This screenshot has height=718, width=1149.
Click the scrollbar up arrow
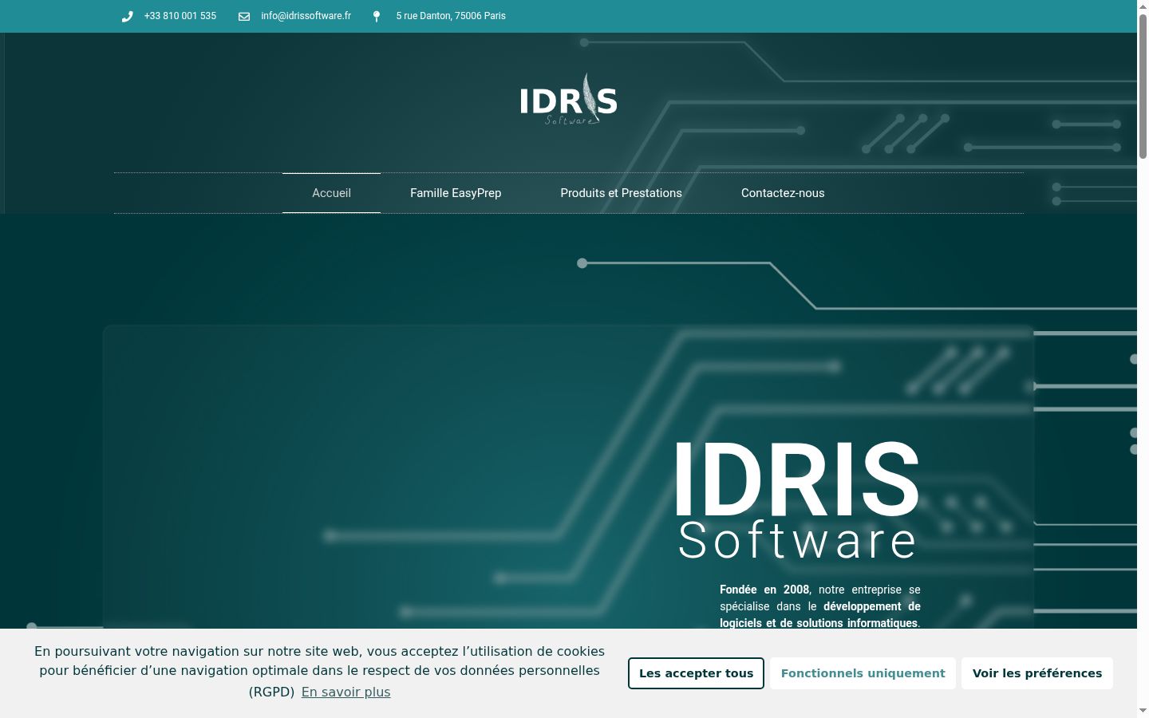coord(1143,6)
